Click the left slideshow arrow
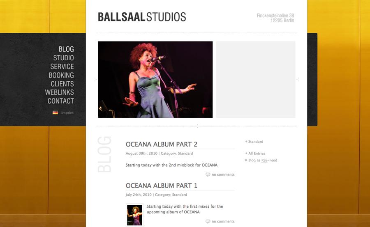The height and width of the screenshot is (227, 370). [x=95, y=80]
